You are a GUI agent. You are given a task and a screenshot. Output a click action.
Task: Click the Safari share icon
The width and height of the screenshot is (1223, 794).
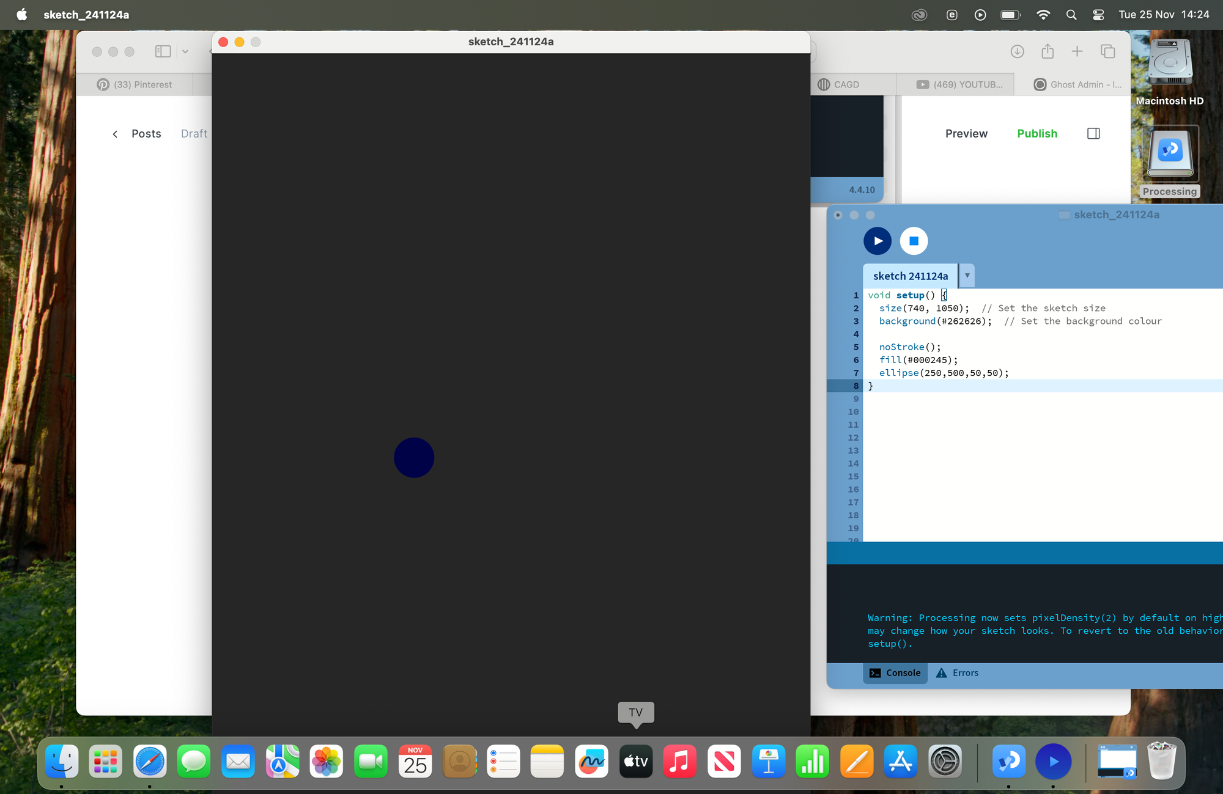pos(1047,51)
